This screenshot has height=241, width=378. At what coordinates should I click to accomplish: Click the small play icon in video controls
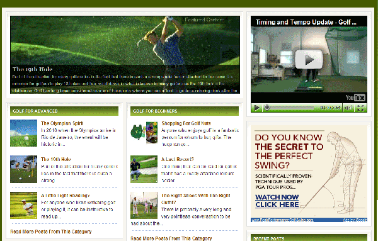tap(257, 108)
